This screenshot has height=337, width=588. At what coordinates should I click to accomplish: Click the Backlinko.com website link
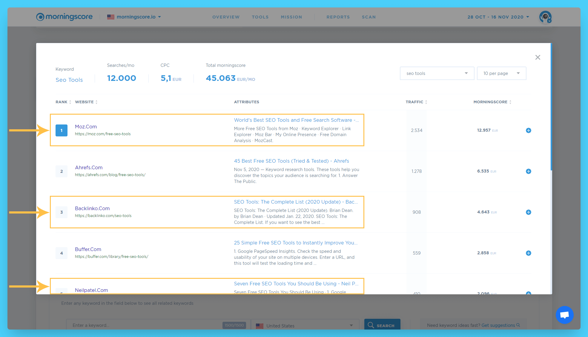point(92,208)
